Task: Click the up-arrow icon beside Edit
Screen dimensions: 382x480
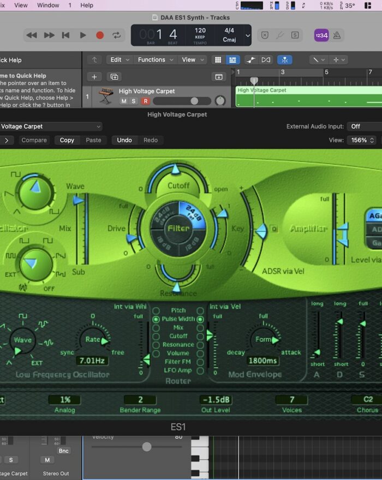Action: point(94,59)
